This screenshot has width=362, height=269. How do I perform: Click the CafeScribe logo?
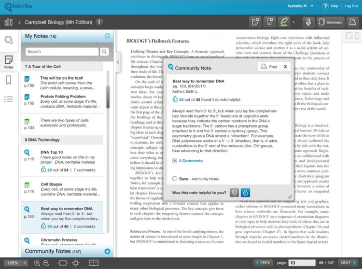click(18, 6)
